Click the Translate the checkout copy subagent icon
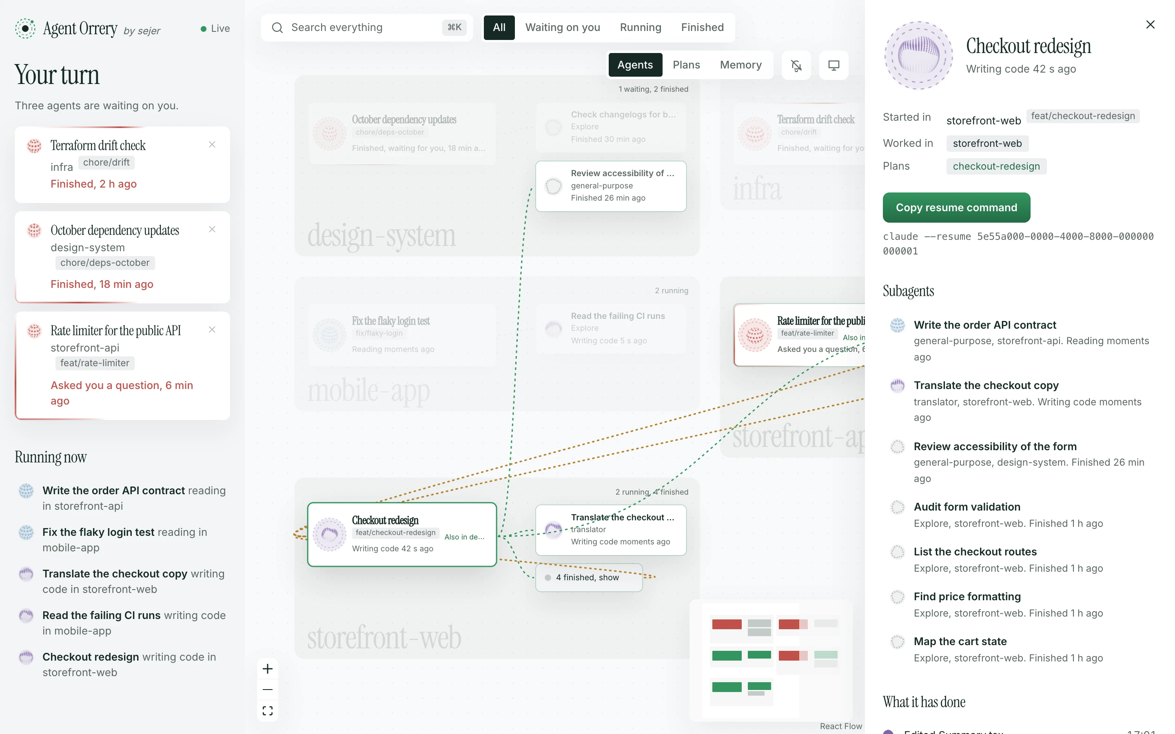The image size is (1175, 734). tap(897, 385)
